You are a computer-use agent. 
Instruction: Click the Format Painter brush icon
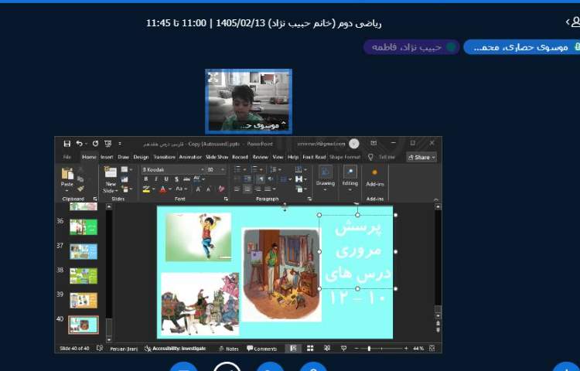click(80, 189)
